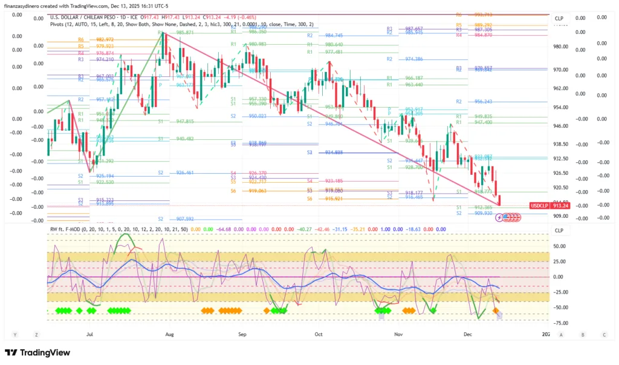The image size is (619, 365).
Task: Click the C scale label
Action: pos(603,334)
